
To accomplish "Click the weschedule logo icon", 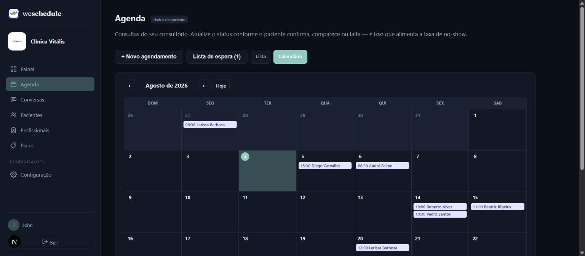I will coord(14,14).
